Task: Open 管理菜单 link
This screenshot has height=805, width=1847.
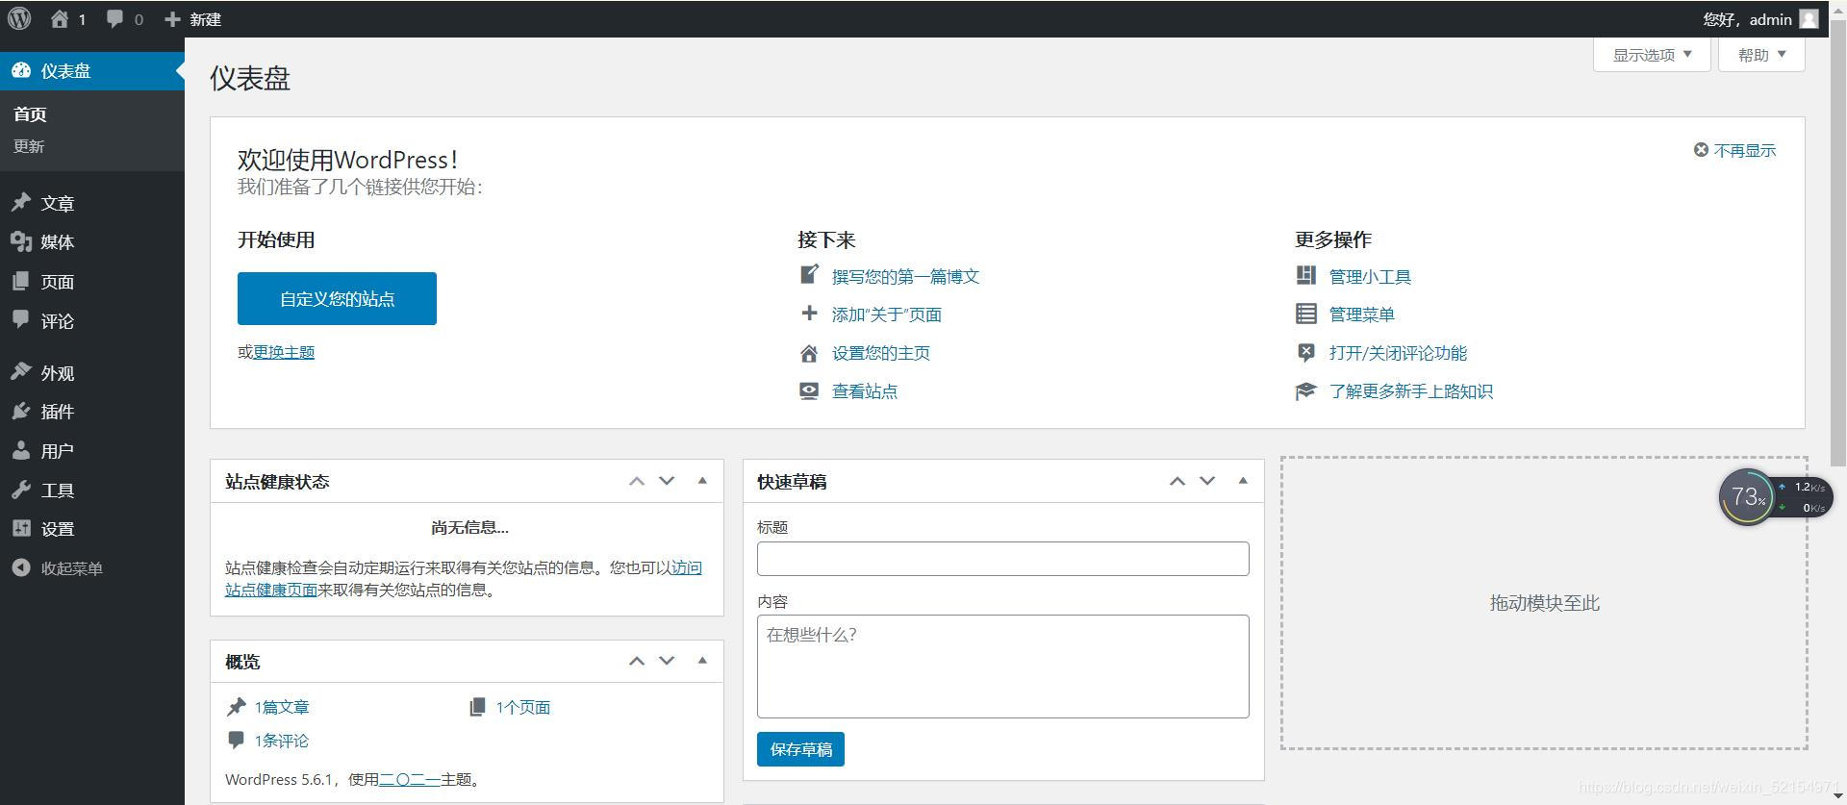Action: point(1361,314)
